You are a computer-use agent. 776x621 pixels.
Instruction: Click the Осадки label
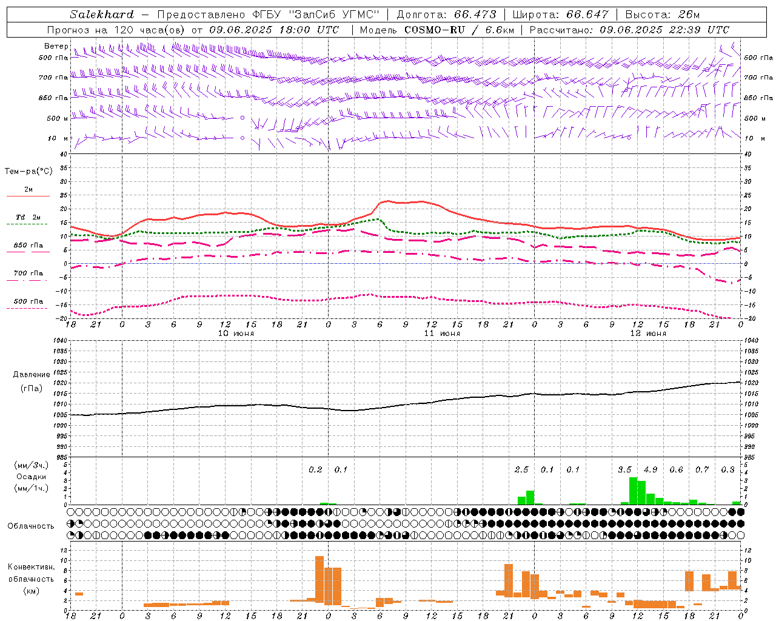tap(31, 477)
